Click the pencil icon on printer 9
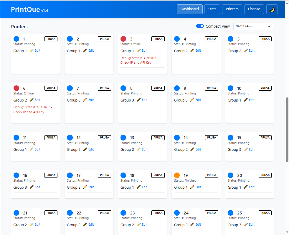 coord(192,100)
